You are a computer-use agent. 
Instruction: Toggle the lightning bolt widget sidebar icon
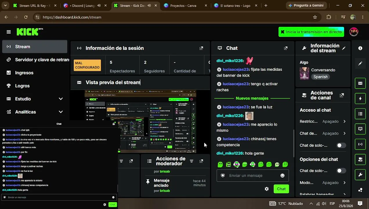click(360, 99)
